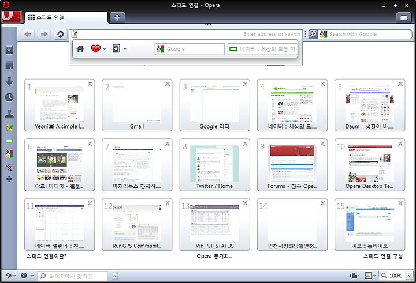This screenshot has height=283, width=416.
Task: Open the Notes panel in the sidebar
Action: coord(9,66)
